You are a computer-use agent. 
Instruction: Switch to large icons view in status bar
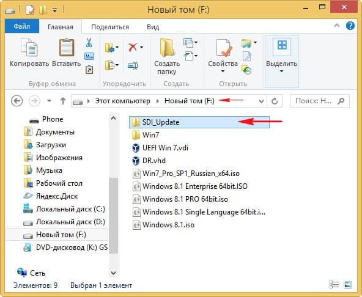coord(348,285)
